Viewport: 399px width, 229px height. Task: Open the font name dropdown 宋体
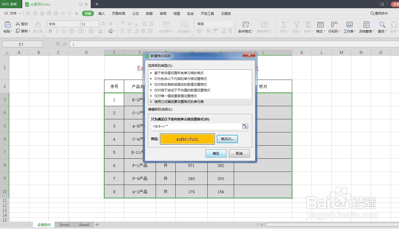pyautogui.click(x=78, y=24)
